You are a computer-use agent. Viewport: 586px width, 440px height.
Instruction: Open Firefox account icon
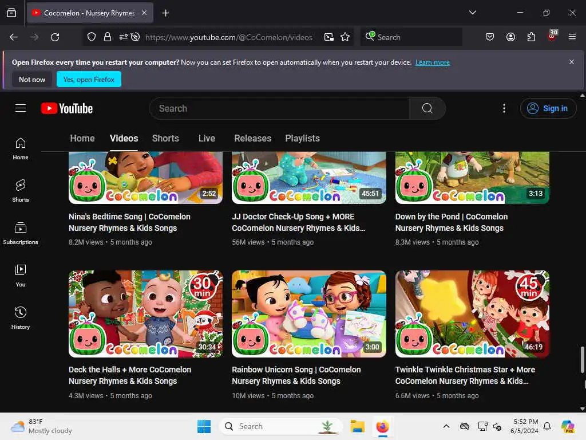(510, 37)
